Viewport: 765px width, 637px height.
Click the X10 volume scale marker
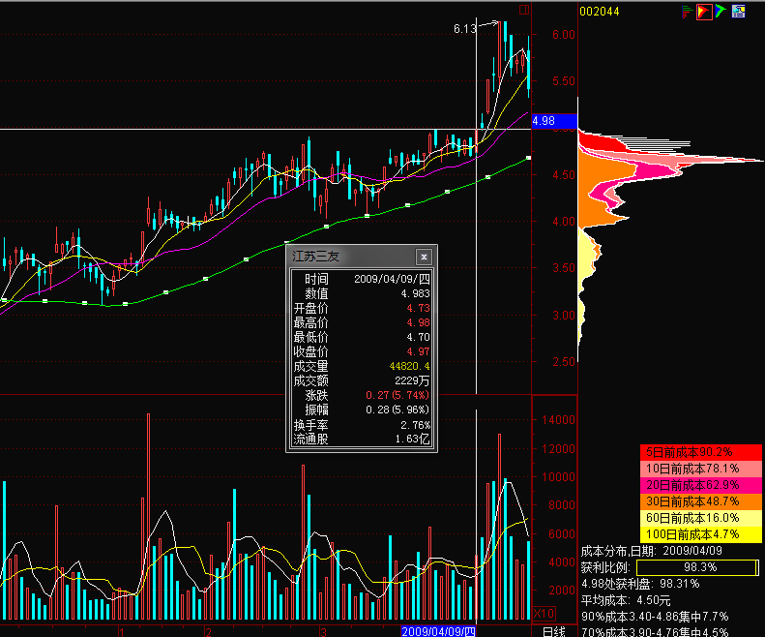coord(545,613)
